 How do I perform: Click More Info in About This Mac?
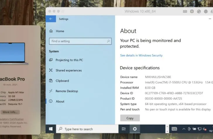[10, 112]
